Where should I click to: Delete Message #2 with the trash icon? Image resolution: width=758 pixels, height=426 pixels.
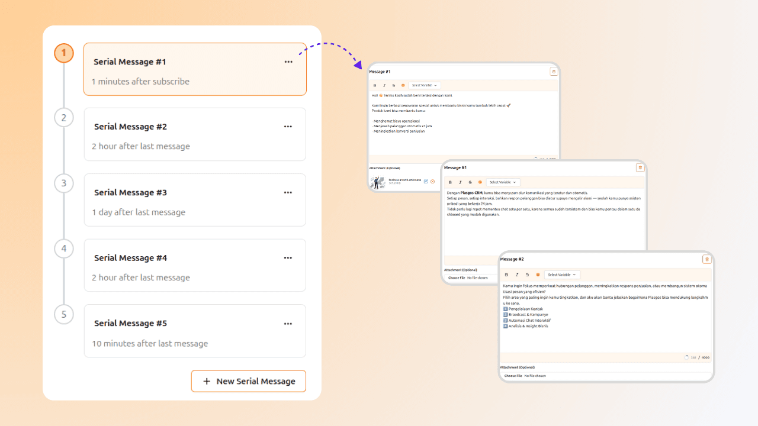click(706, 259)
